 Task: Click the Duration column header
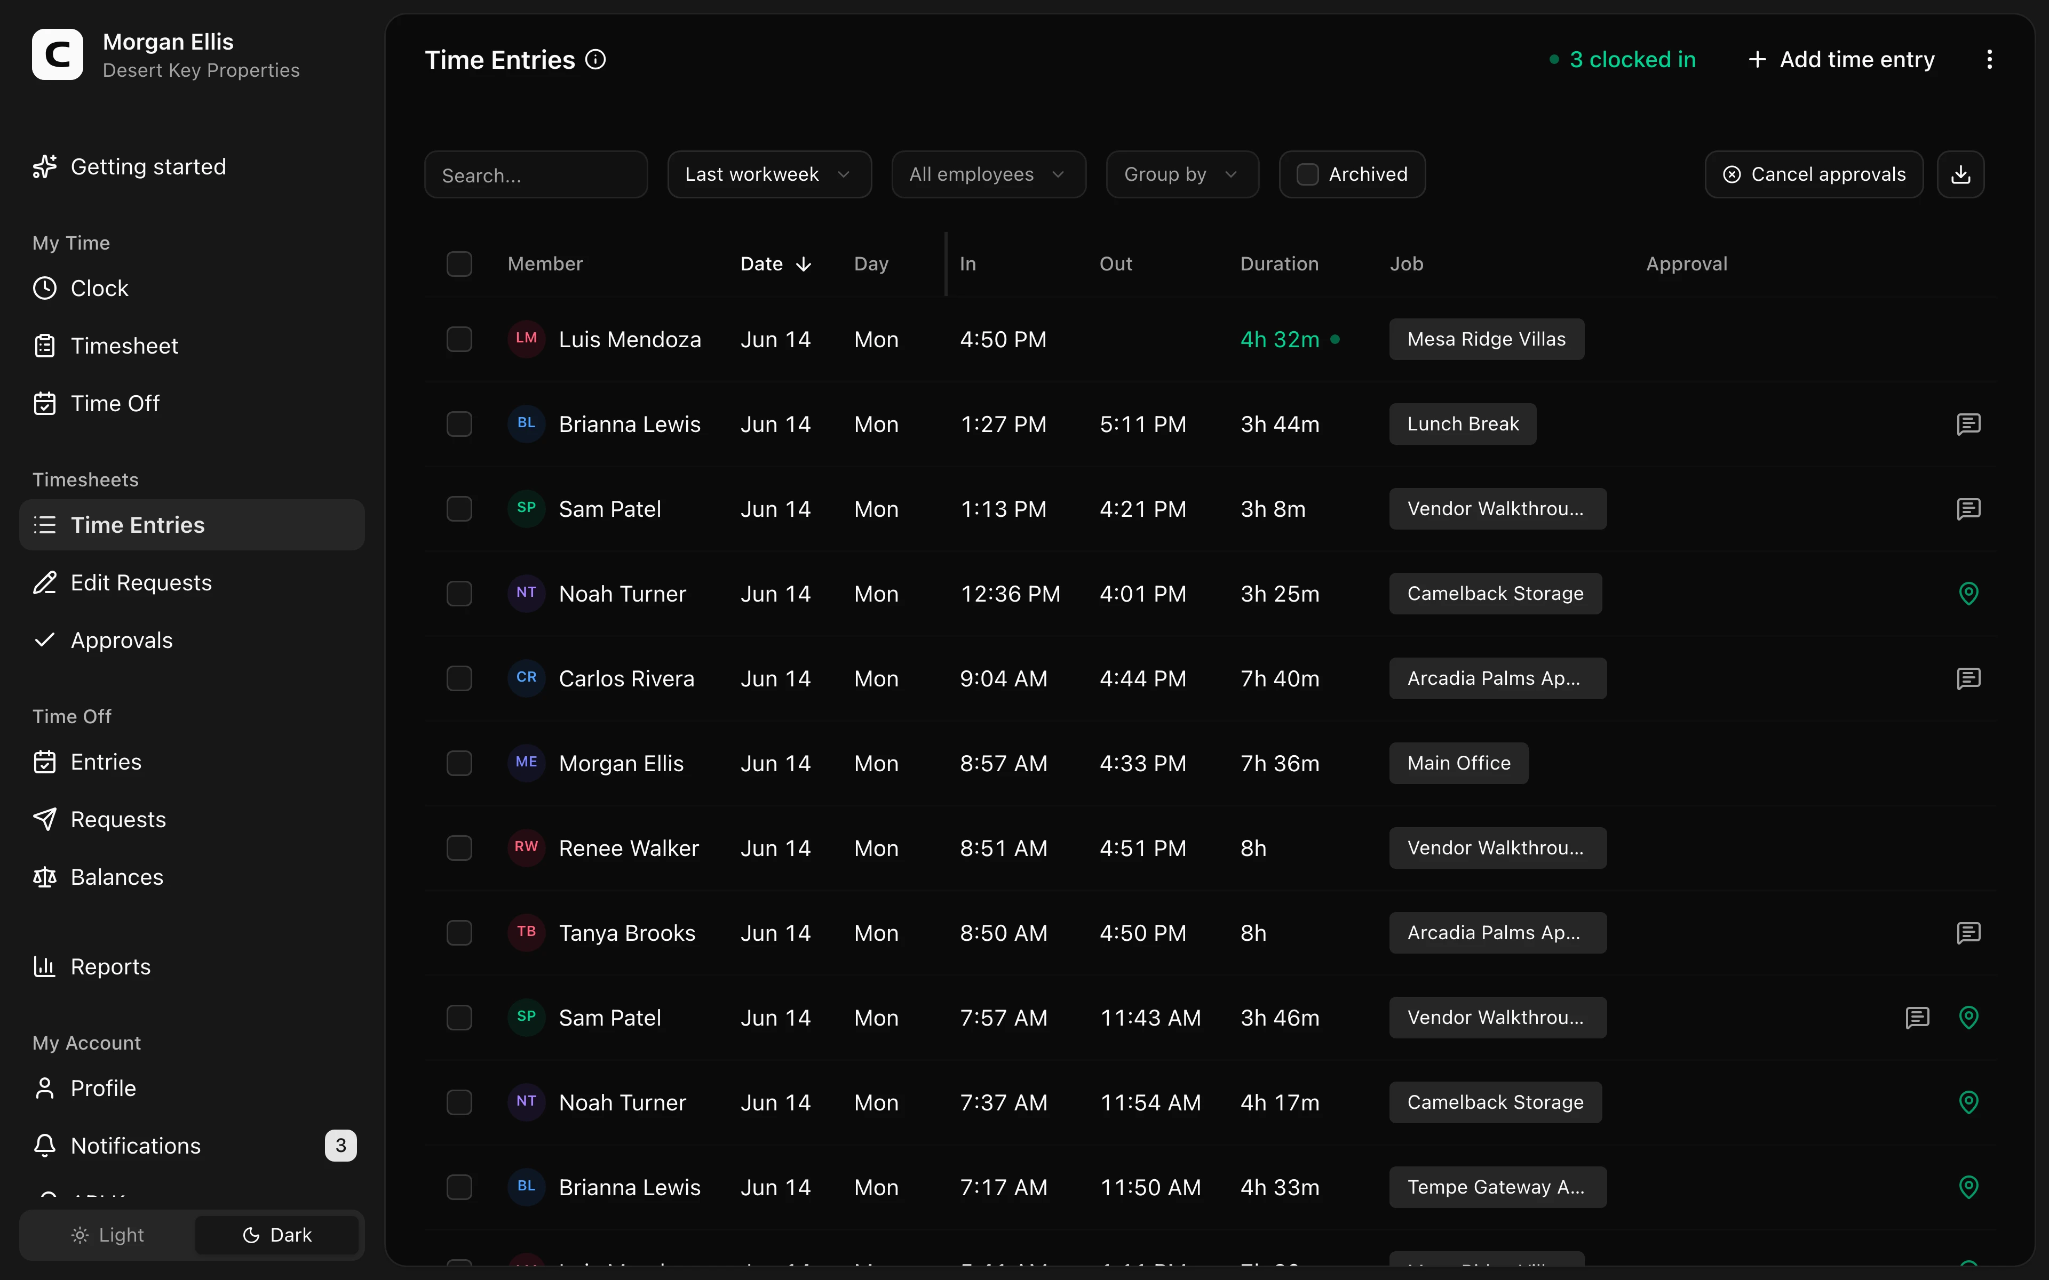pyautogui.click(x=1278, y=264)
